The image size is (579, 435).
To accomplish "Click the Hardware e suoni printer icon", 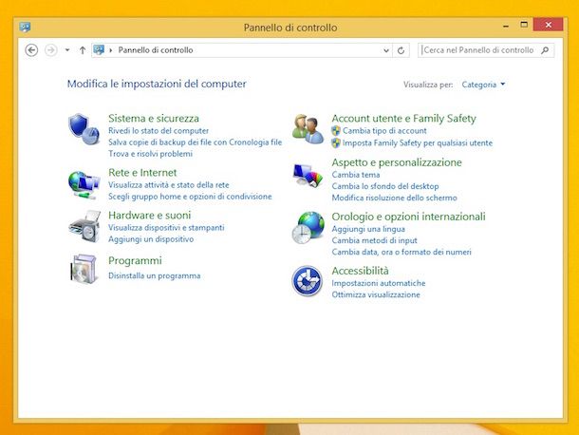I will (83, 226).
